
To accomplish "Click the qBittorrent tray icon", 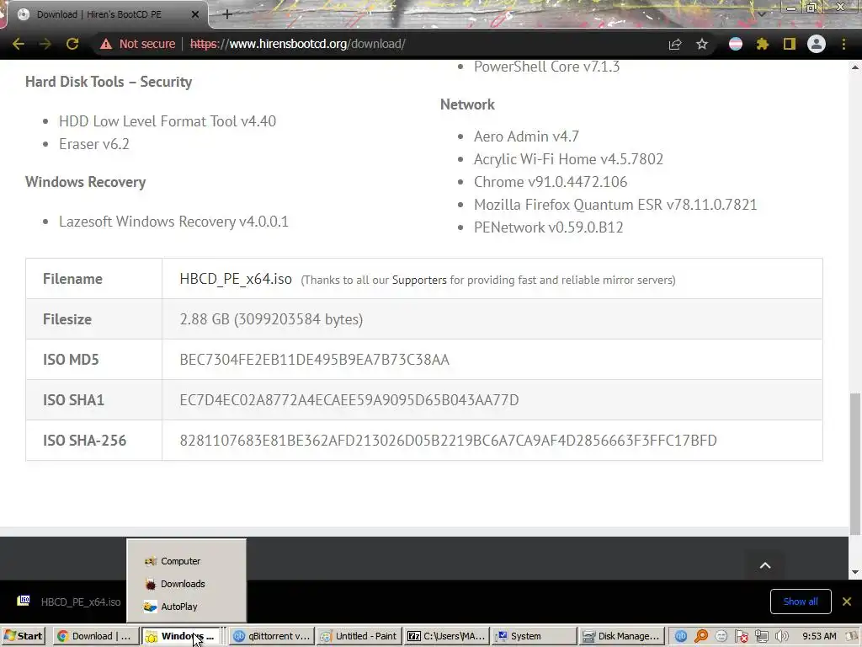I will point(680,636).
